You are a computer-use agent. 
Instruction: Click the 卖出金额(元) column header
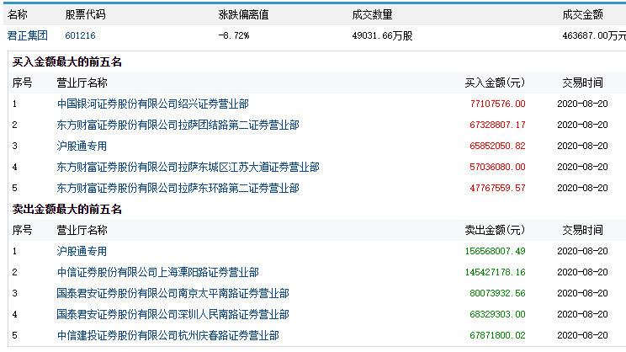(x=495, y=230)
